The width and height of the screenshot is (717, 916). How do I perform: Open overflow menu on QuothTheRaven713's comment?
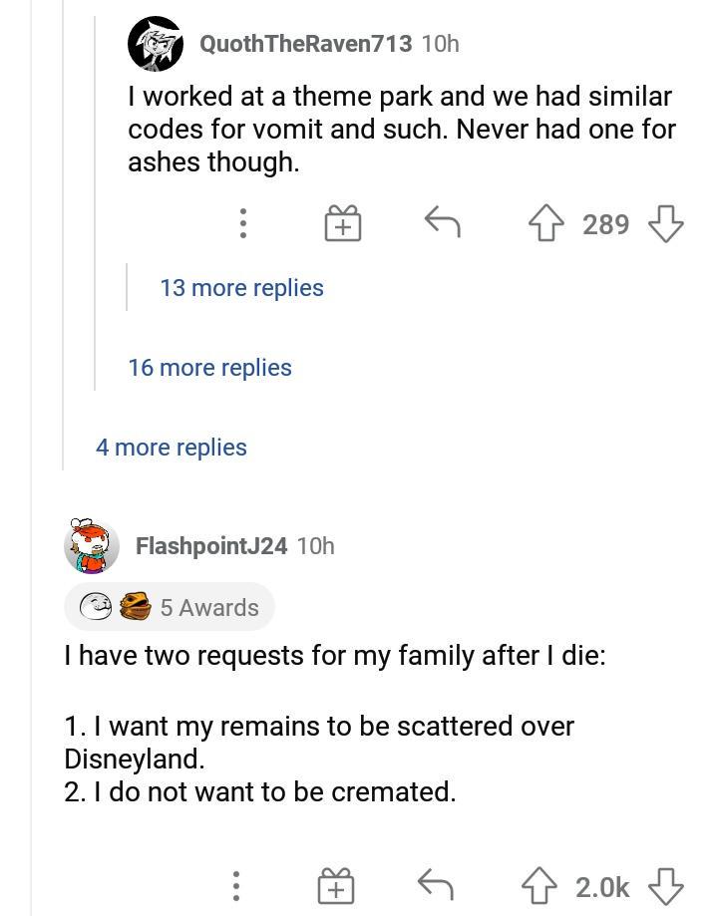243,224
